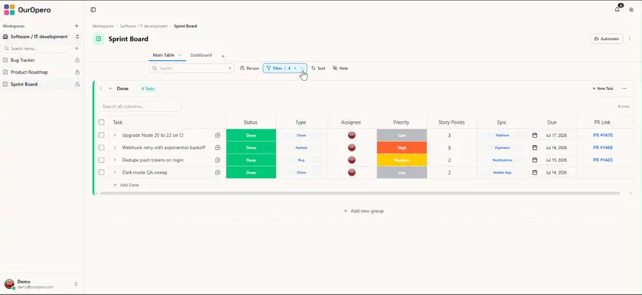Click the Done group drag handle

(101, 88)
